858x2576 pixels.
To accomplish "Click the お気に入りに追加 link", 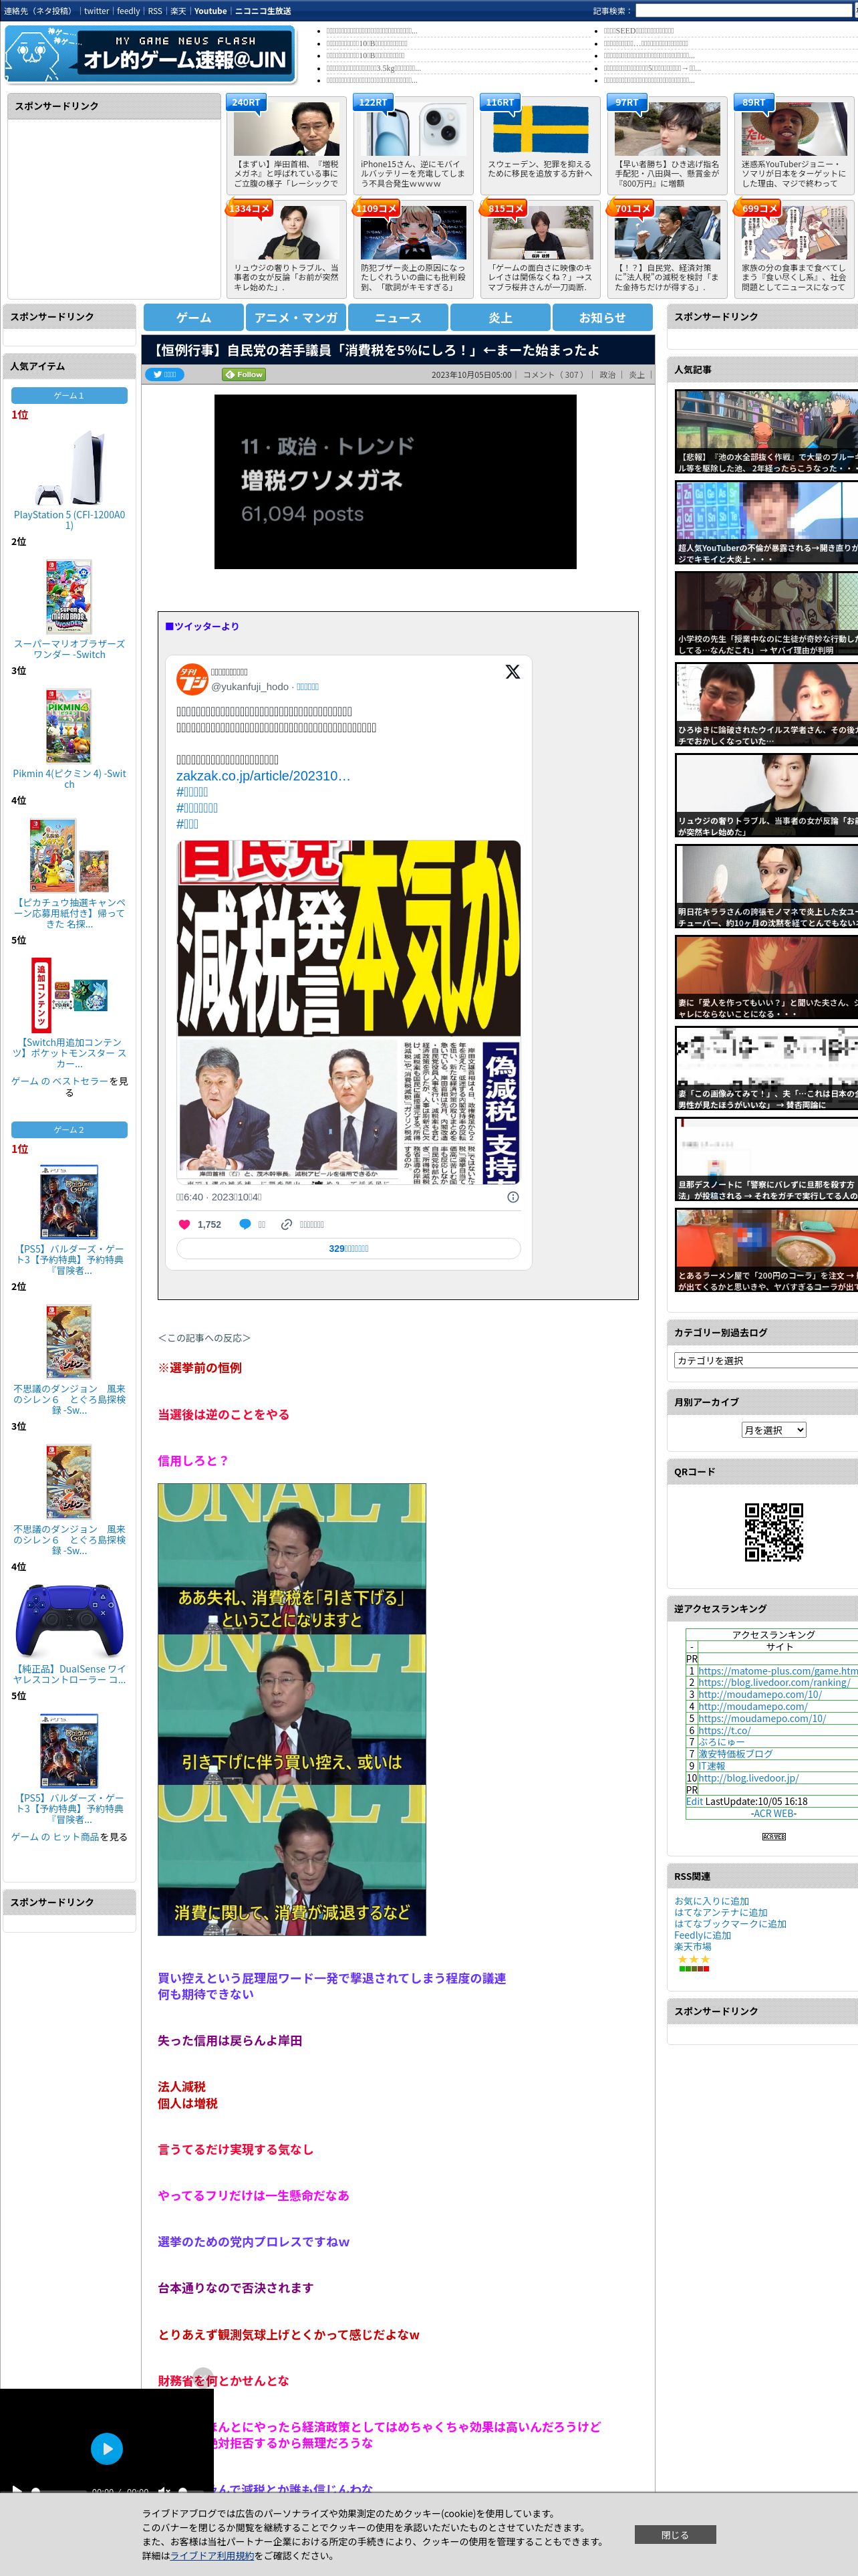I will coord(711,1901).
